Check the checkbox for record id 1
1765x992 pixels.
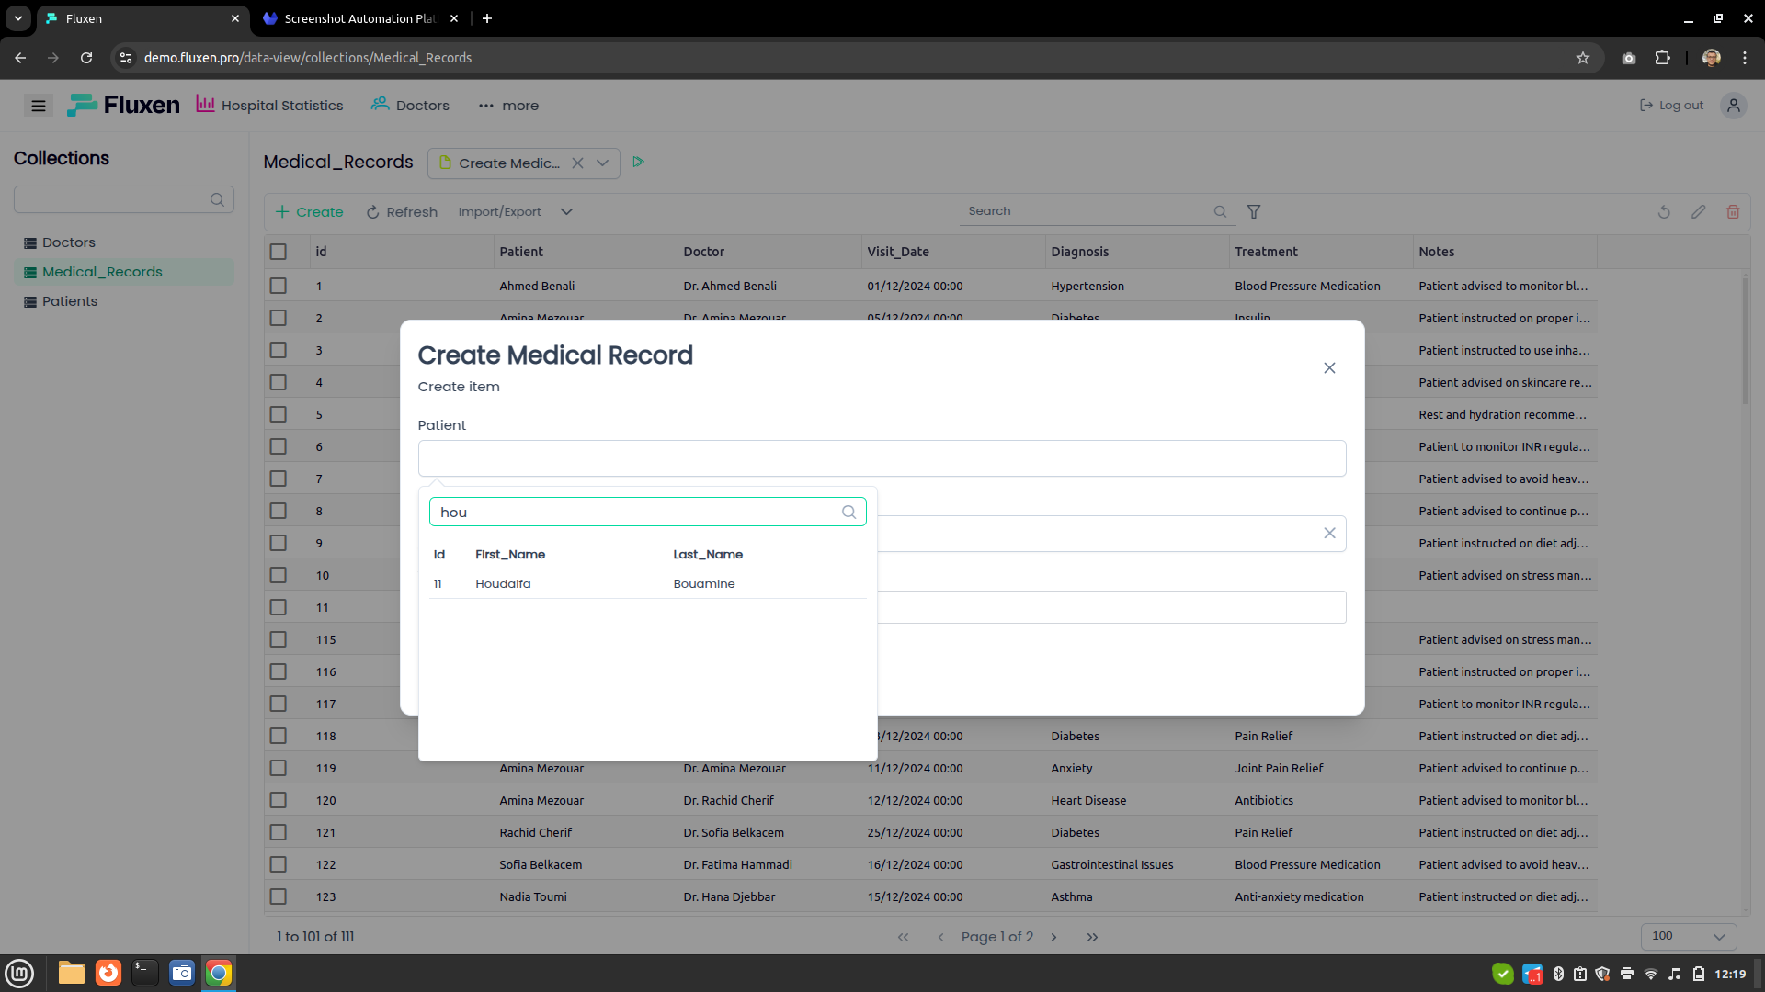pos(279,286)
